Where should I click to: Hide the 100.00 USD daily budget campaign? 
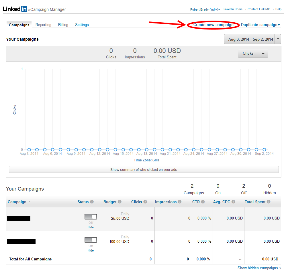[91, 250]
